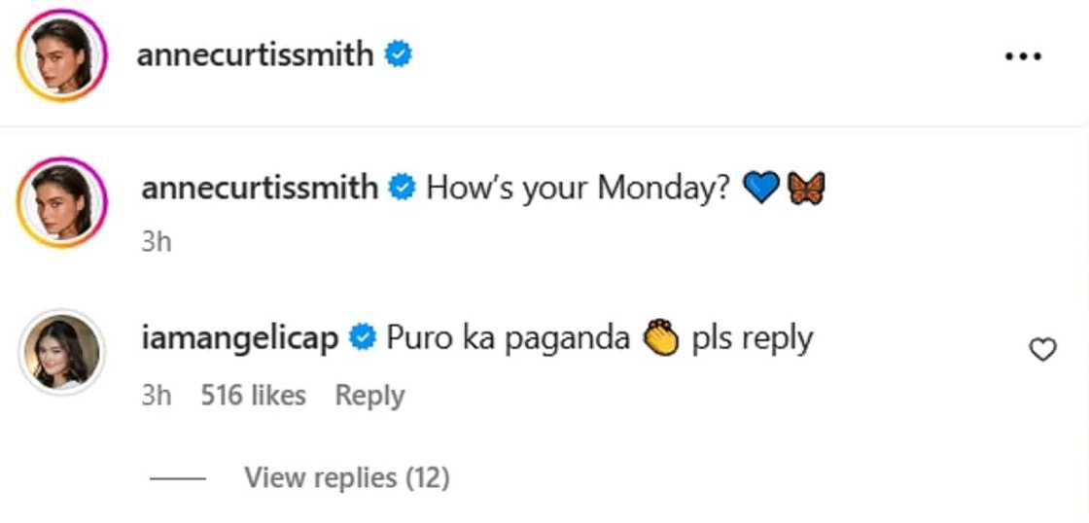Screen dimensions: 1089x523
Task: Open the iamangelicap profile username link
Action: click(x=240, y=338)
